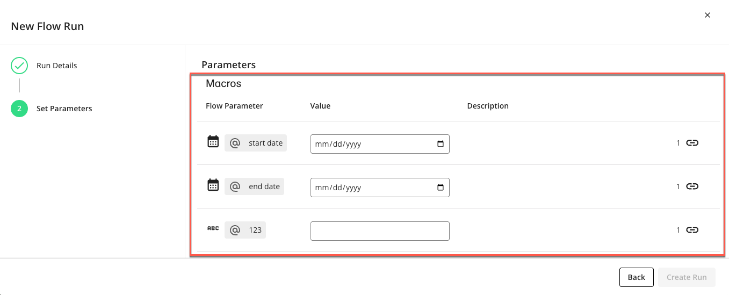Click the green Run Details checkmark circle

19,66
